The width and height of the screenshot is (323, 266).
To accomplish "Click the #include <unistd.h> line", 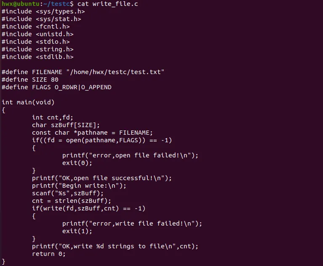I will tap(37, 34).
